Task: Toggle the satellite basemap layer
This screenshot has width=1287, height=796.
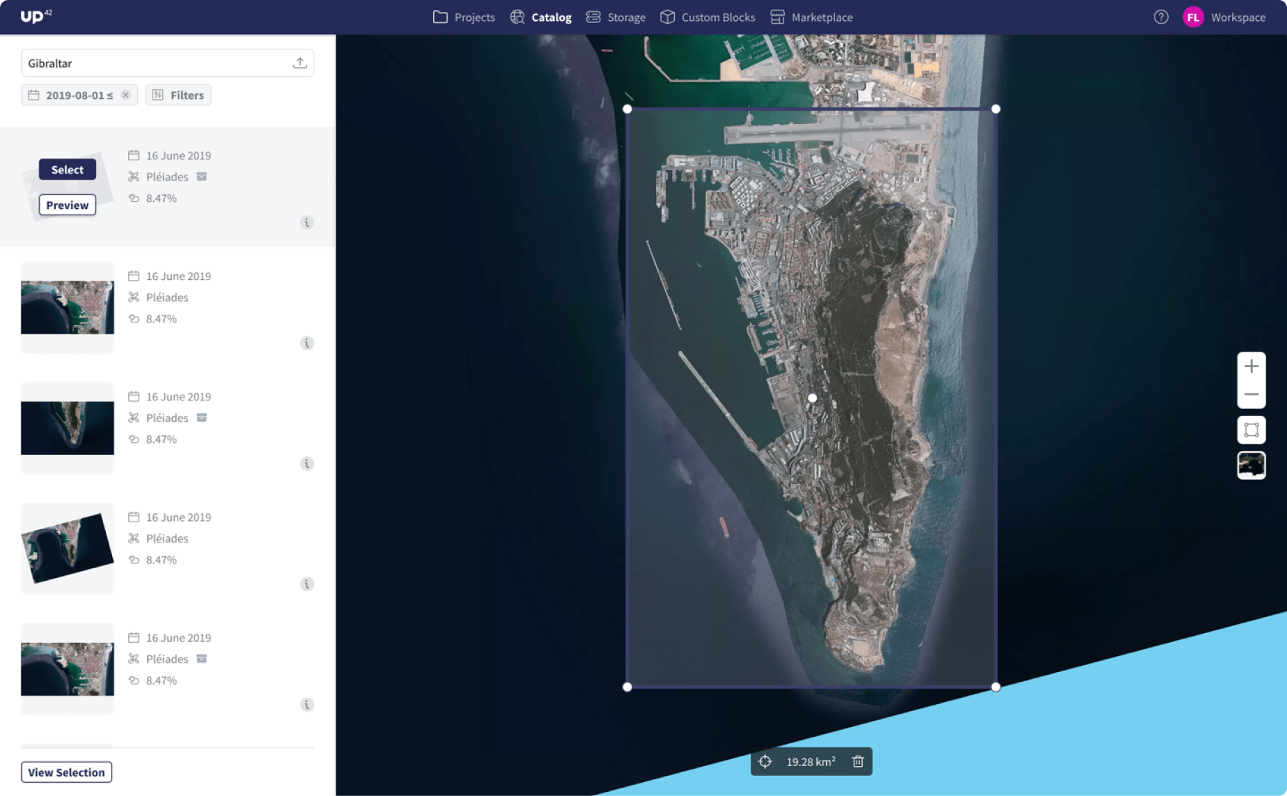Action: (1251, 465)
